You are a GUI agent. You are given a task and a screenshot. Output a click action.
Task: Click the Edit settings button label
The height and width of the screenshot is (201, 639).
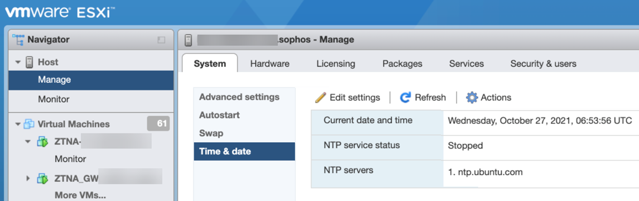354,98
